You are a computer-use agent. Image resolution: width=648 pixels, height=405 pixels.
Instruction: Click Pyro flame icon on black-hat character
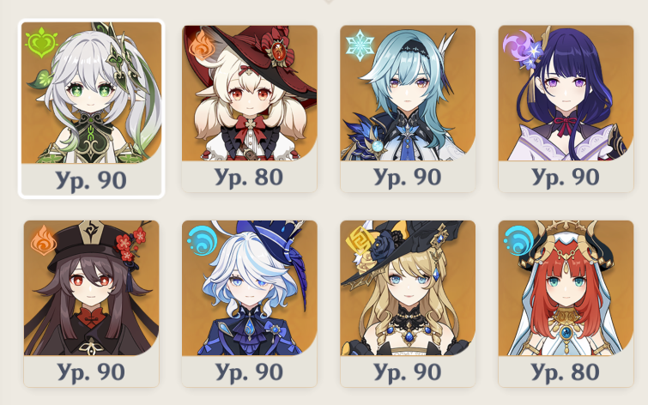click(44, 240)
